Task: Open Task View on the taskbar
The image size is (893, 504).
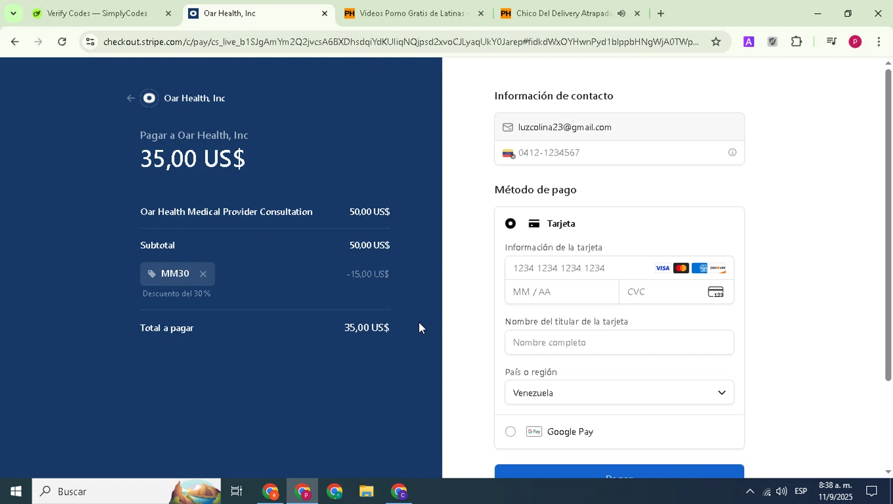Action: pyautogui.click(x=236, y=492)
